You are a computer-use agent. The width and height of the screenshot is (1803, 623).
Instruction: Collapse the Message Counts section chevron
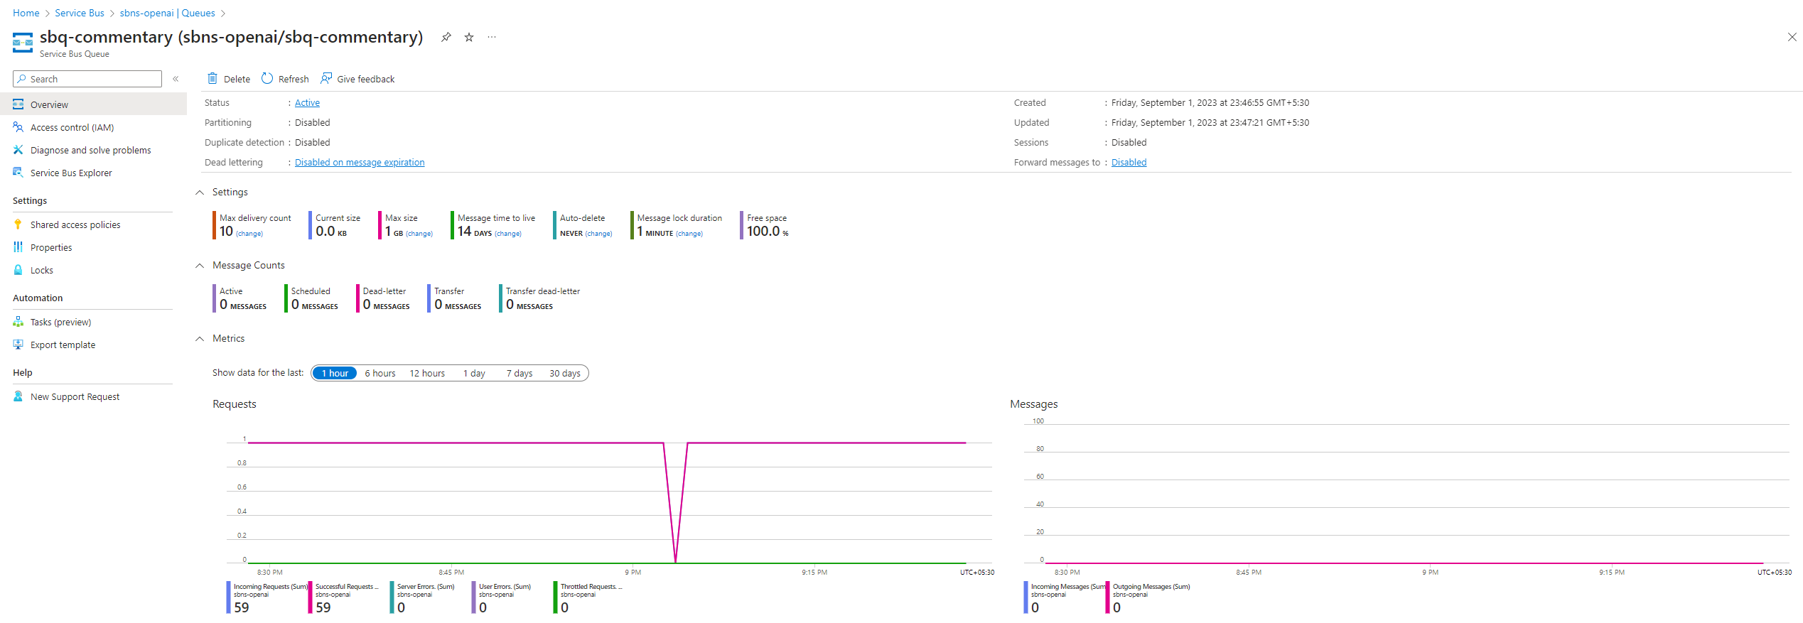pos(200,266)
